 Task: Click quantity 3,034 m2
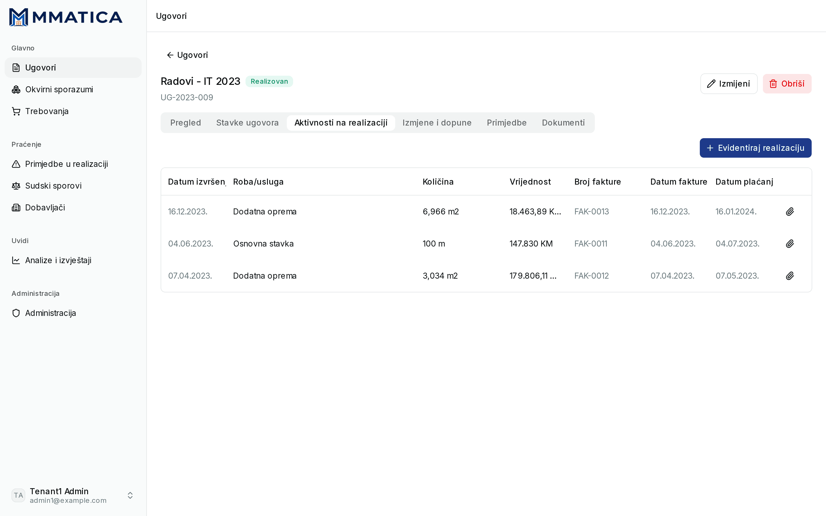coord(440,276)
